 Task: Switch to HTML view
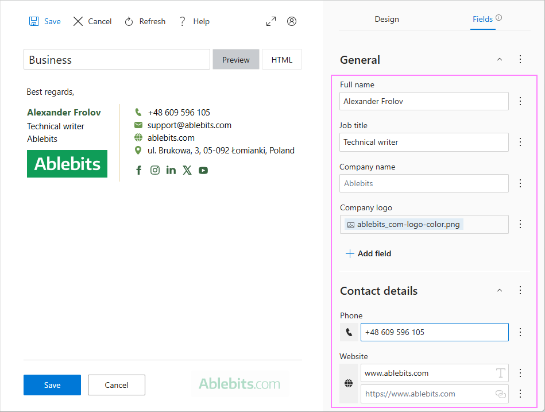click(281, 59)
